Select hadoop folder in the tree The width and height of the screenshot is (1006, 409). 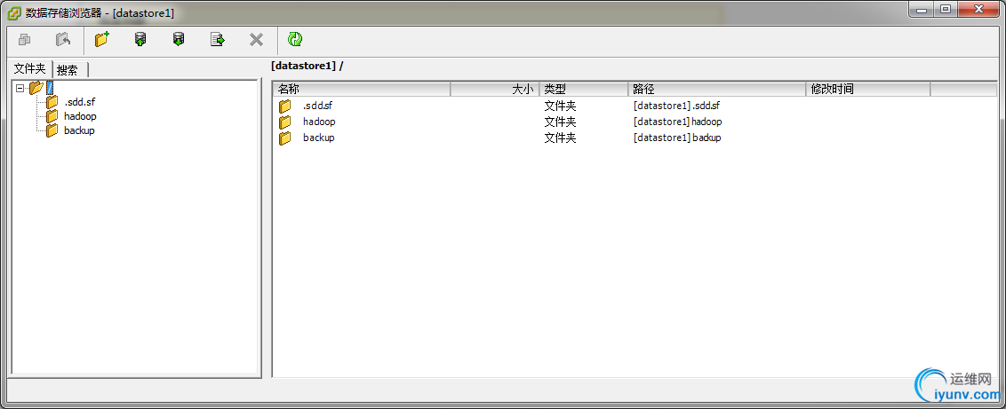point(80,116)
